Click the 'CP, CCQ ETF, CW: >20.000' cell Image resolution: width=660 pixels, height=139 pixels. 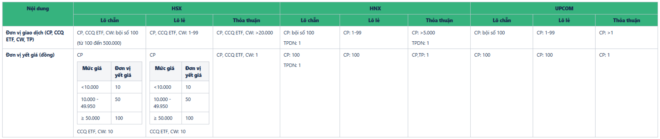[244, 33]
